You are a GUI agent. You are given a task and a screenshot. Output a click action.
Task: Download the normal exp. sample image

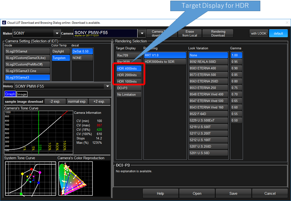tap(77, 102)
